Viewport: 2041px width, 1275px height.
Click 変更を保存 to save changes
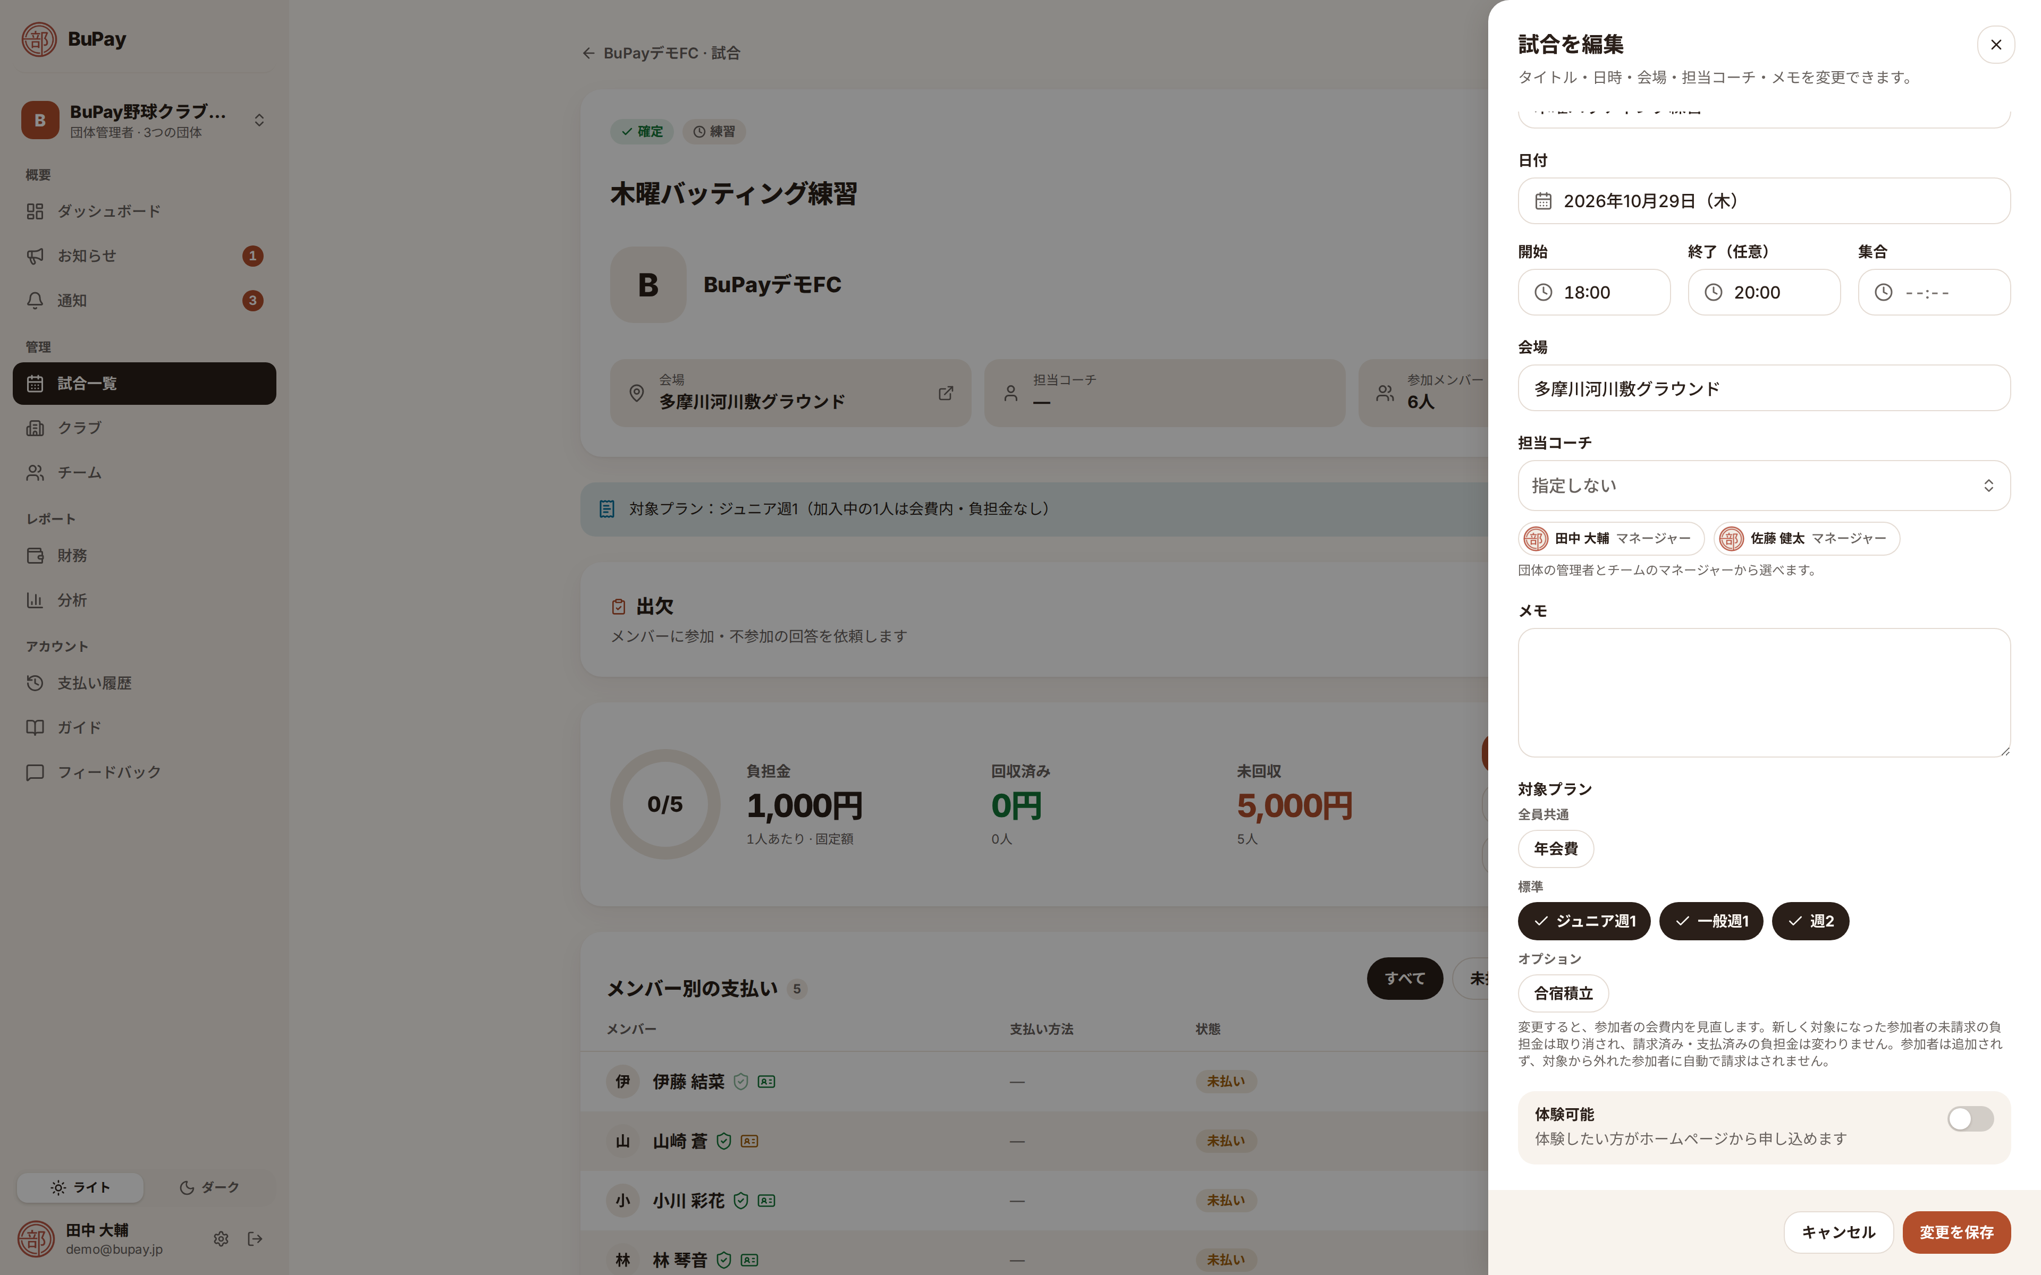[1956, 1233]
